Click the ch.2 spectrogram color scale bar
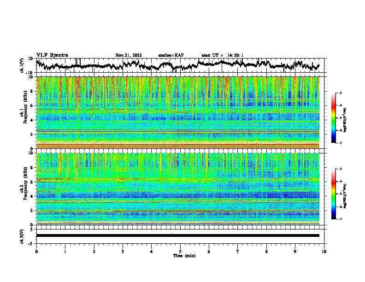The image size is (365, 282). (333, 194)
